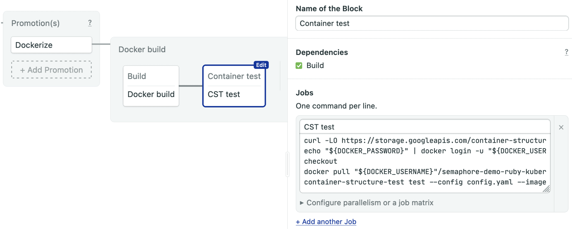Image resolution: width=572 pixels, height=229 pixels.
Task: Click the docker pull command line
Action: tap(425, 172)
